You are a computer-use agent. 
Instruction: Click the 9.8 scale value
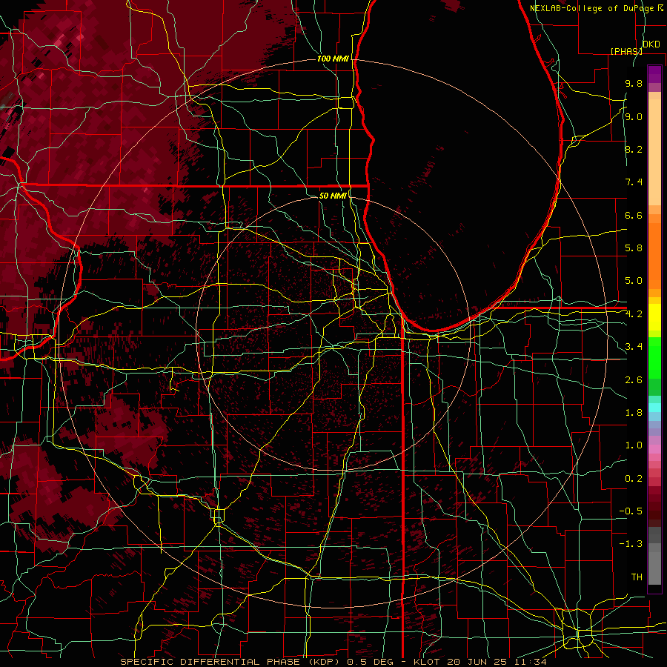click(634, 83)
